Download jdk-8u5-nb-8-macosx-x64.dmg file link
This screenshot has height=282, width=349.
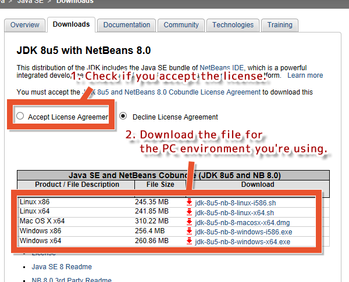click(x=243, y=222)
